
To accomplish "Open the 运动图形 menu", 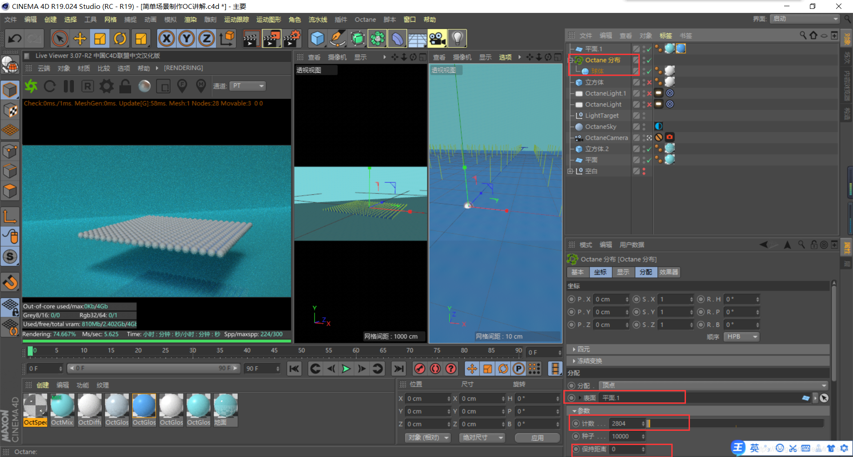I will (268, 20).
